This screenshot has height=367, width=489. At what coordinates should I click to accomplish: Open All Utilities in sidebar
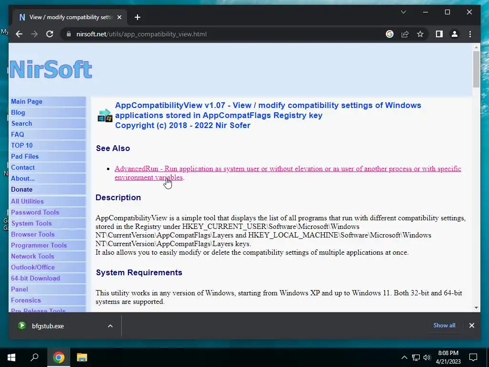click(x=27, y=201)
